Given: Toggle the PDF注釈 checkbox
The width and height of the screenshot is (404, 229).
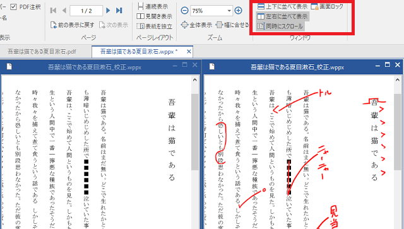Looking at the screenshot, I should (x=13, y=7).
